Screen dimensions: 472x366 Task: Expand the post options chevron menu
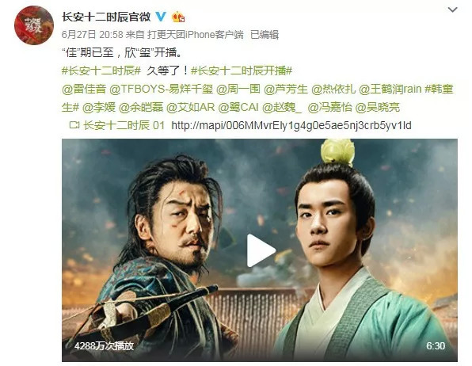coord(452,10)
